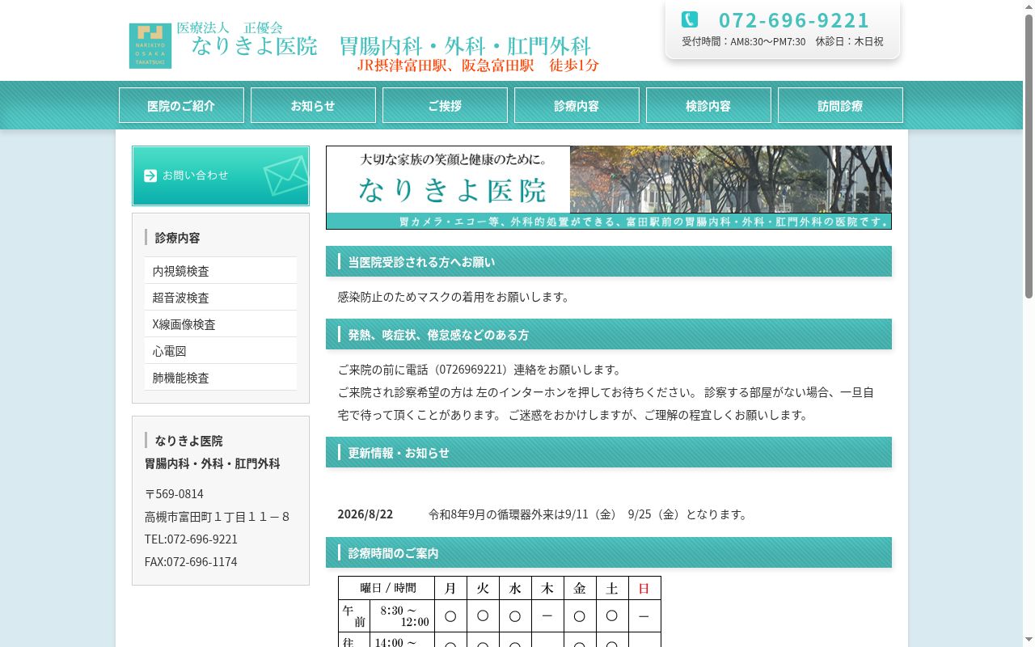This screenshot has width=1035, height=647.
Task: Click the 更新情報・お知らせ heading
Action: tap(609, 452)
